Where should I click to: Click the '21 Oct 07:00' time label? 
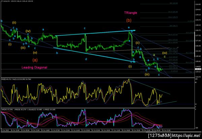point(56,130)
